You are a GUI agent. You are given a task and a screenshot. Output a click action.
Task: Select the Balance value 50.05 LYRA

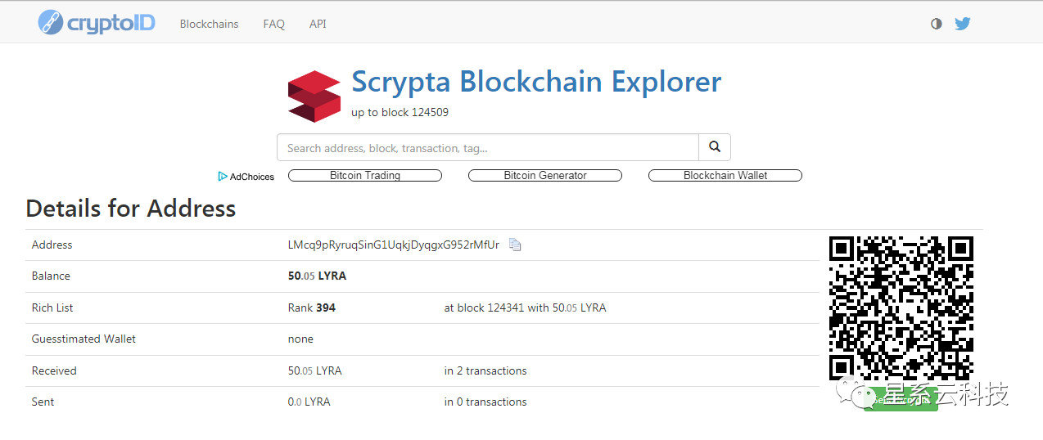pos(317,276)
